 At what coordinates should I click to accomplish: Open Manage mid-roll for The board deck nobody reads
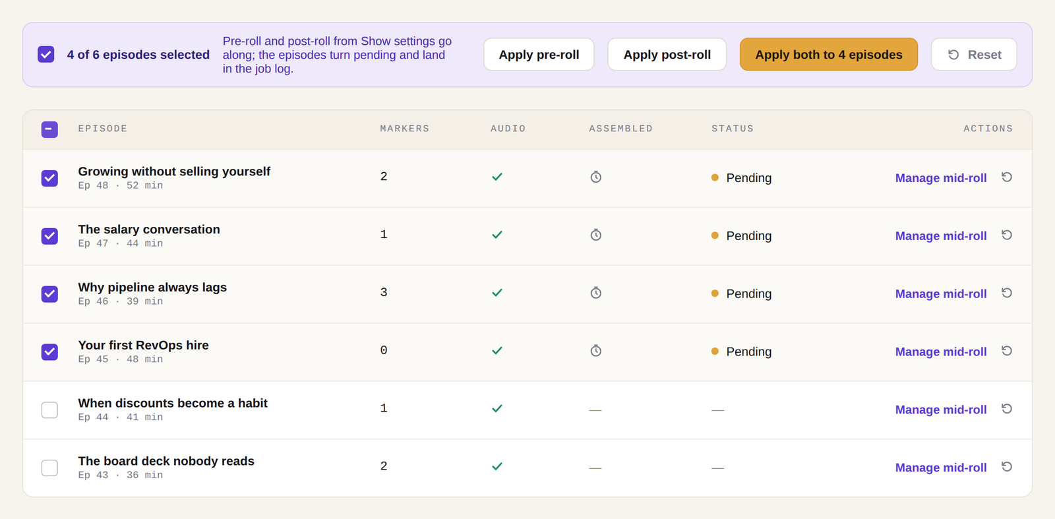pos(941,468)
